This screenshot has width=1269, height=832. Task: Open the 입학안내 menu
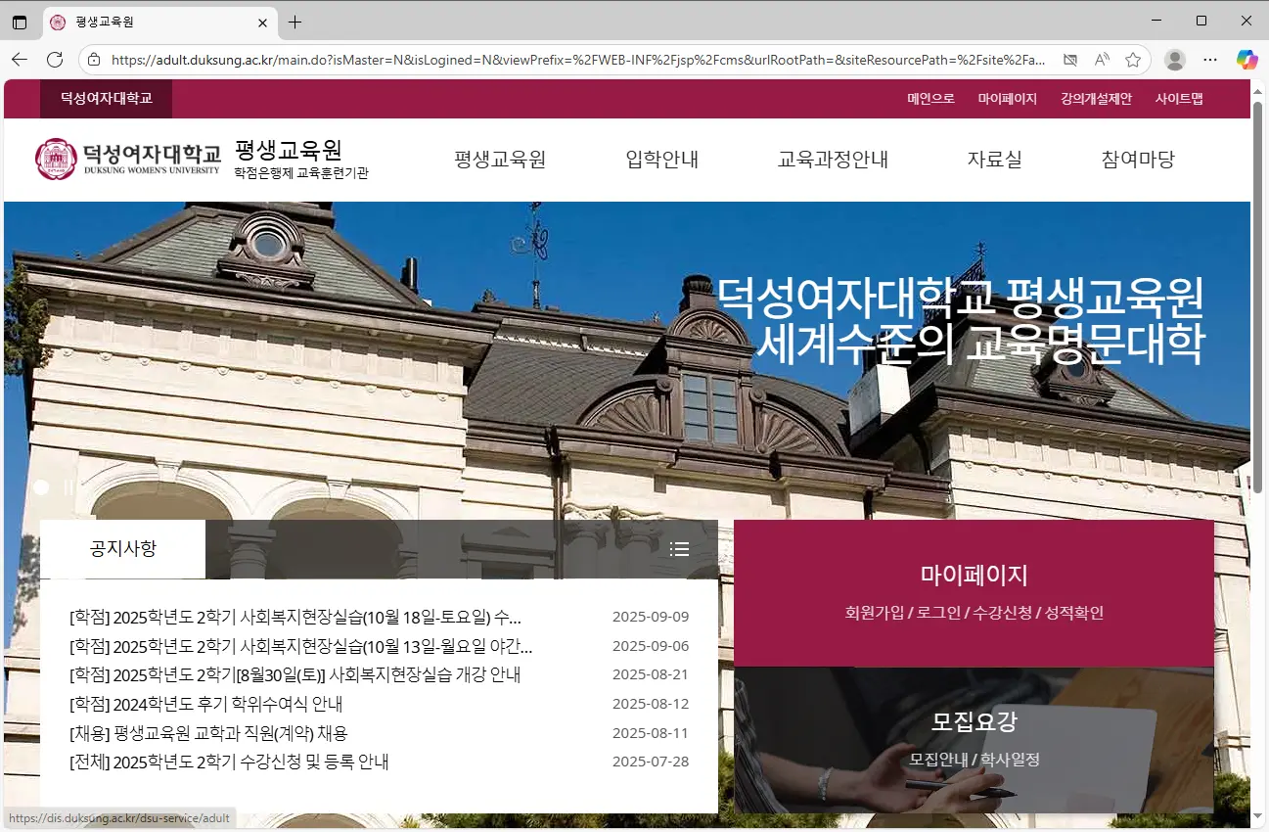(661, 160)
